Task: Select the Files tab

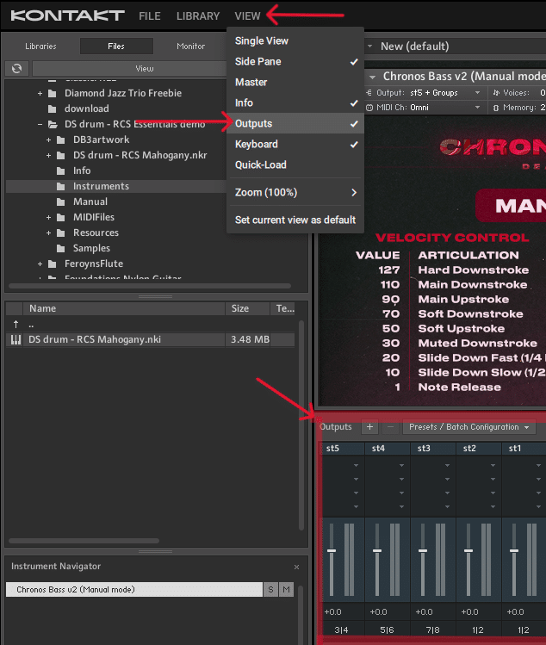Action: pyautogui.click(x=116, y=47)
